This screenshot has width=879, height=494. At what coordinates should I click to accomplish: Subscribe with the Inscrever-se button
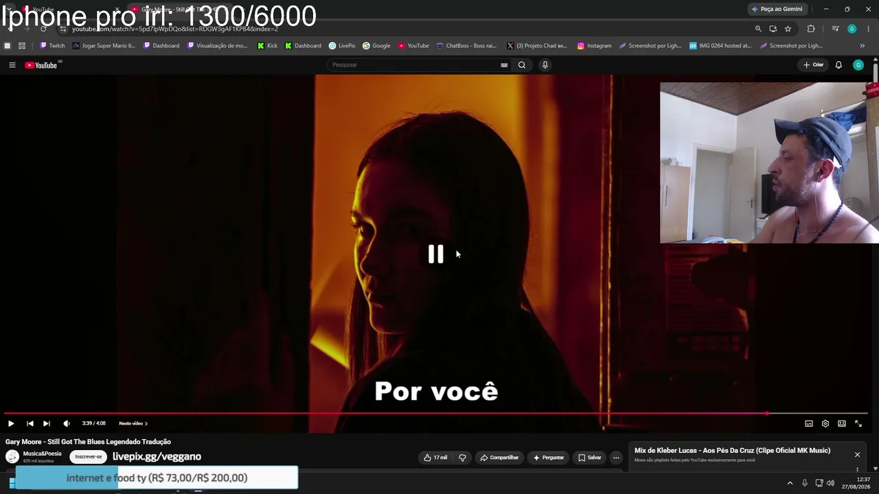coord(89,457)
